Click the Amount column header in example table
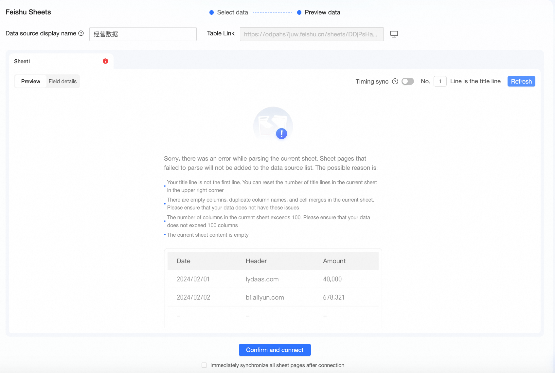 (334, 261)
